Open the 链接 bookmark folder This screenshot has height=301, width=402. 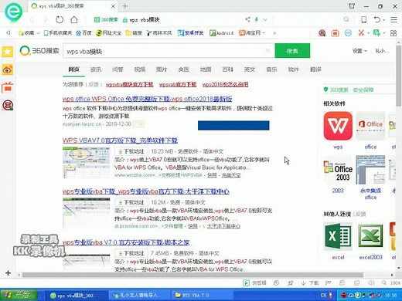click(134, 33)
